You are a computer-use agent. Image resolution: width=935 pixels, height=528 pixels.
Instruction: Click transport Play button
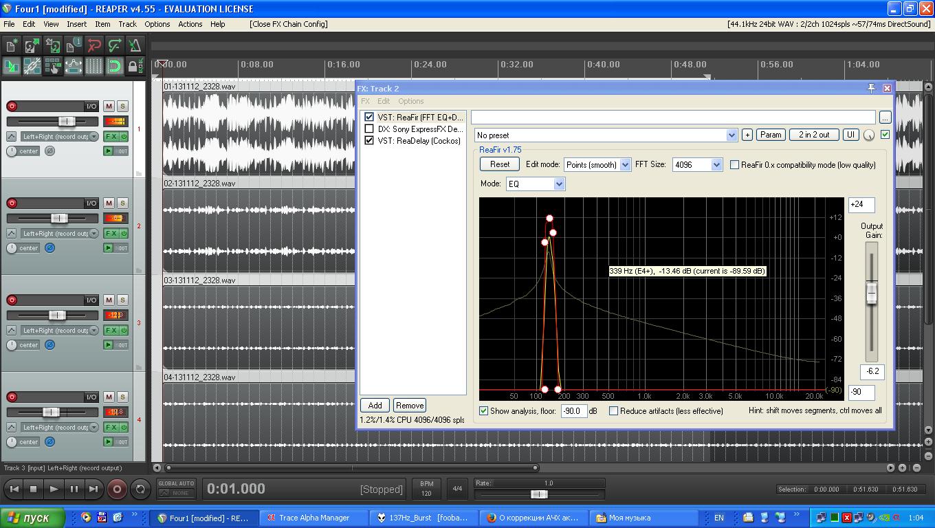53,489
